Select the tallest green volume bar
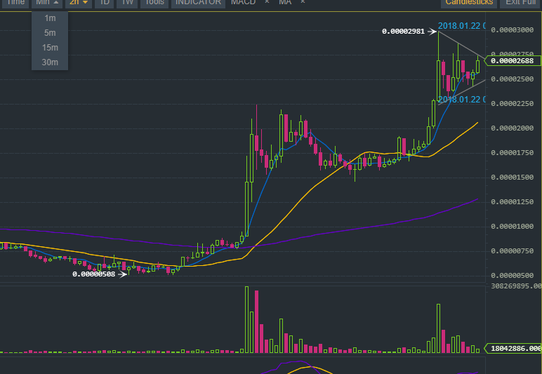Viewport: 542px width, 374px height. click(x=247, y=319)
